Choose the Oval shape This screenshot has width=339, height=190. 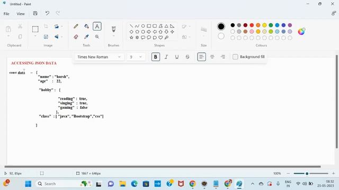pyautogui.click(x=143, y=26)
